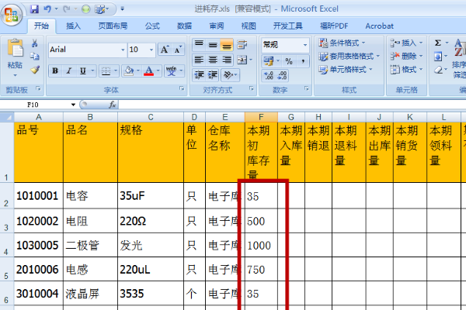Decrease decimal places
Image resolution: width=466 pixels, height=310 pixels.
283,75
